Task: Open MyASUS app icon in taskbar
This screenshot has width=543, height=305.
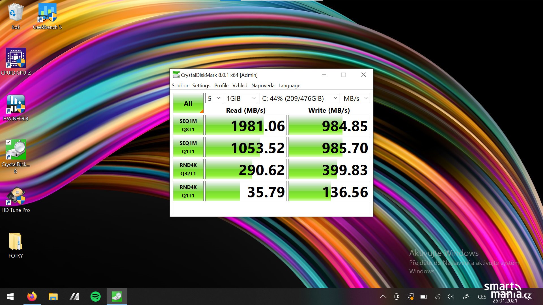Action: click(74, 297)
